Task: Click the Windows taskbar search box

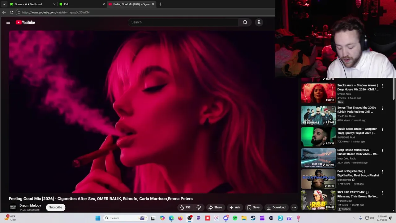Action: pyautogui.click(x=125, y=218)
